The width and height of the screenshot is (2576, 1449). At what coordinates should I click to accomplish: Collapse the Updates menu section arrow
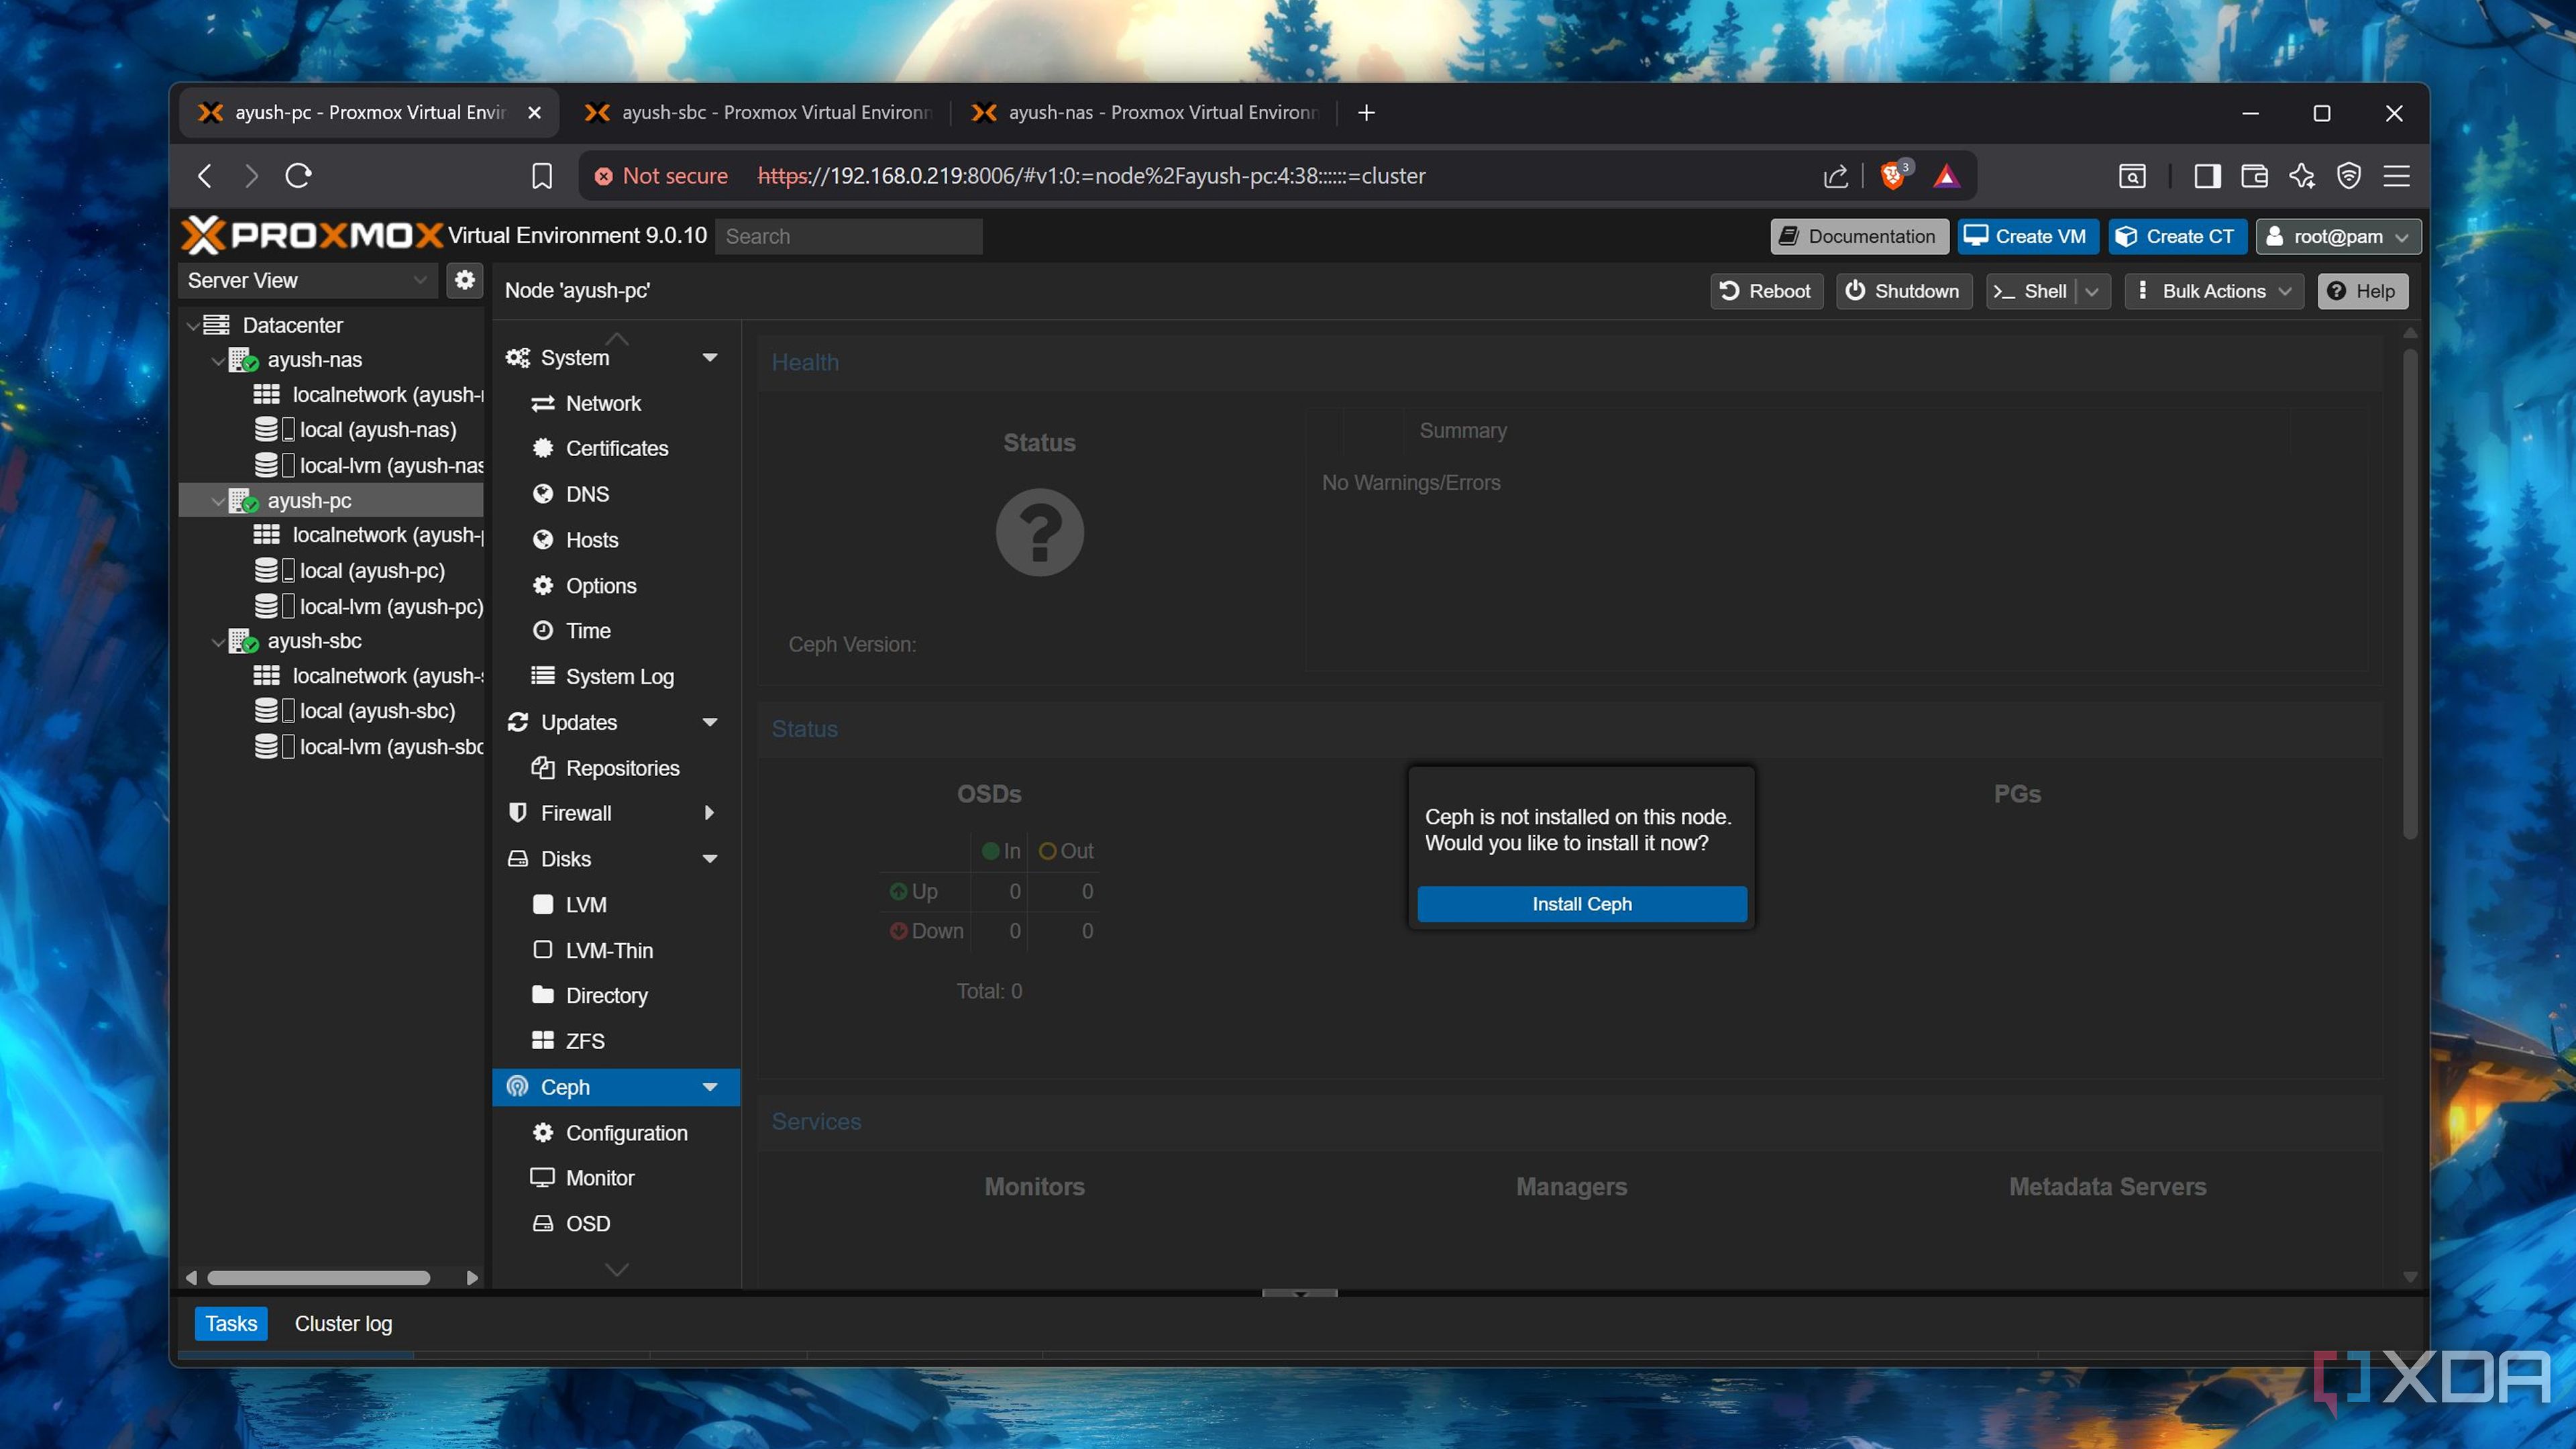coord(710,722)
